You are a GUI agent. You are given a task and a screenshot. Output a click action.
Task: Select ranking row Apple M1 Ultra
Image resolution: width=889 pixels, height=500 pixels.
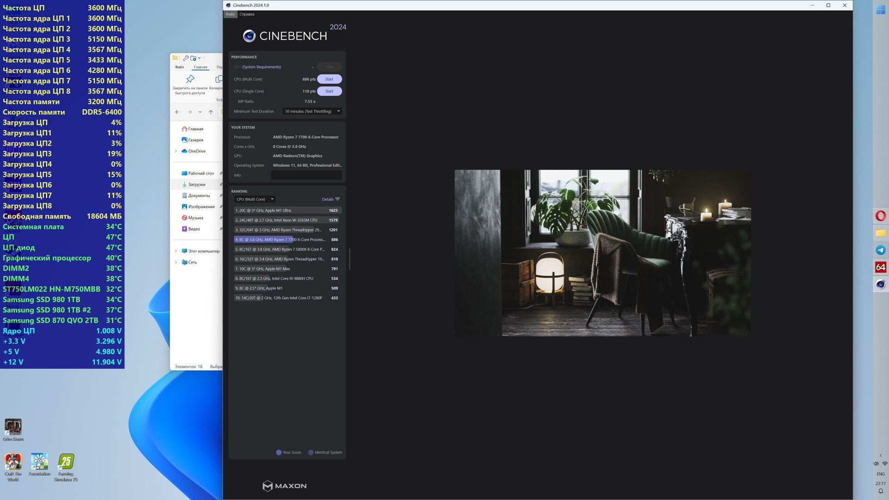tap(288, 211)
